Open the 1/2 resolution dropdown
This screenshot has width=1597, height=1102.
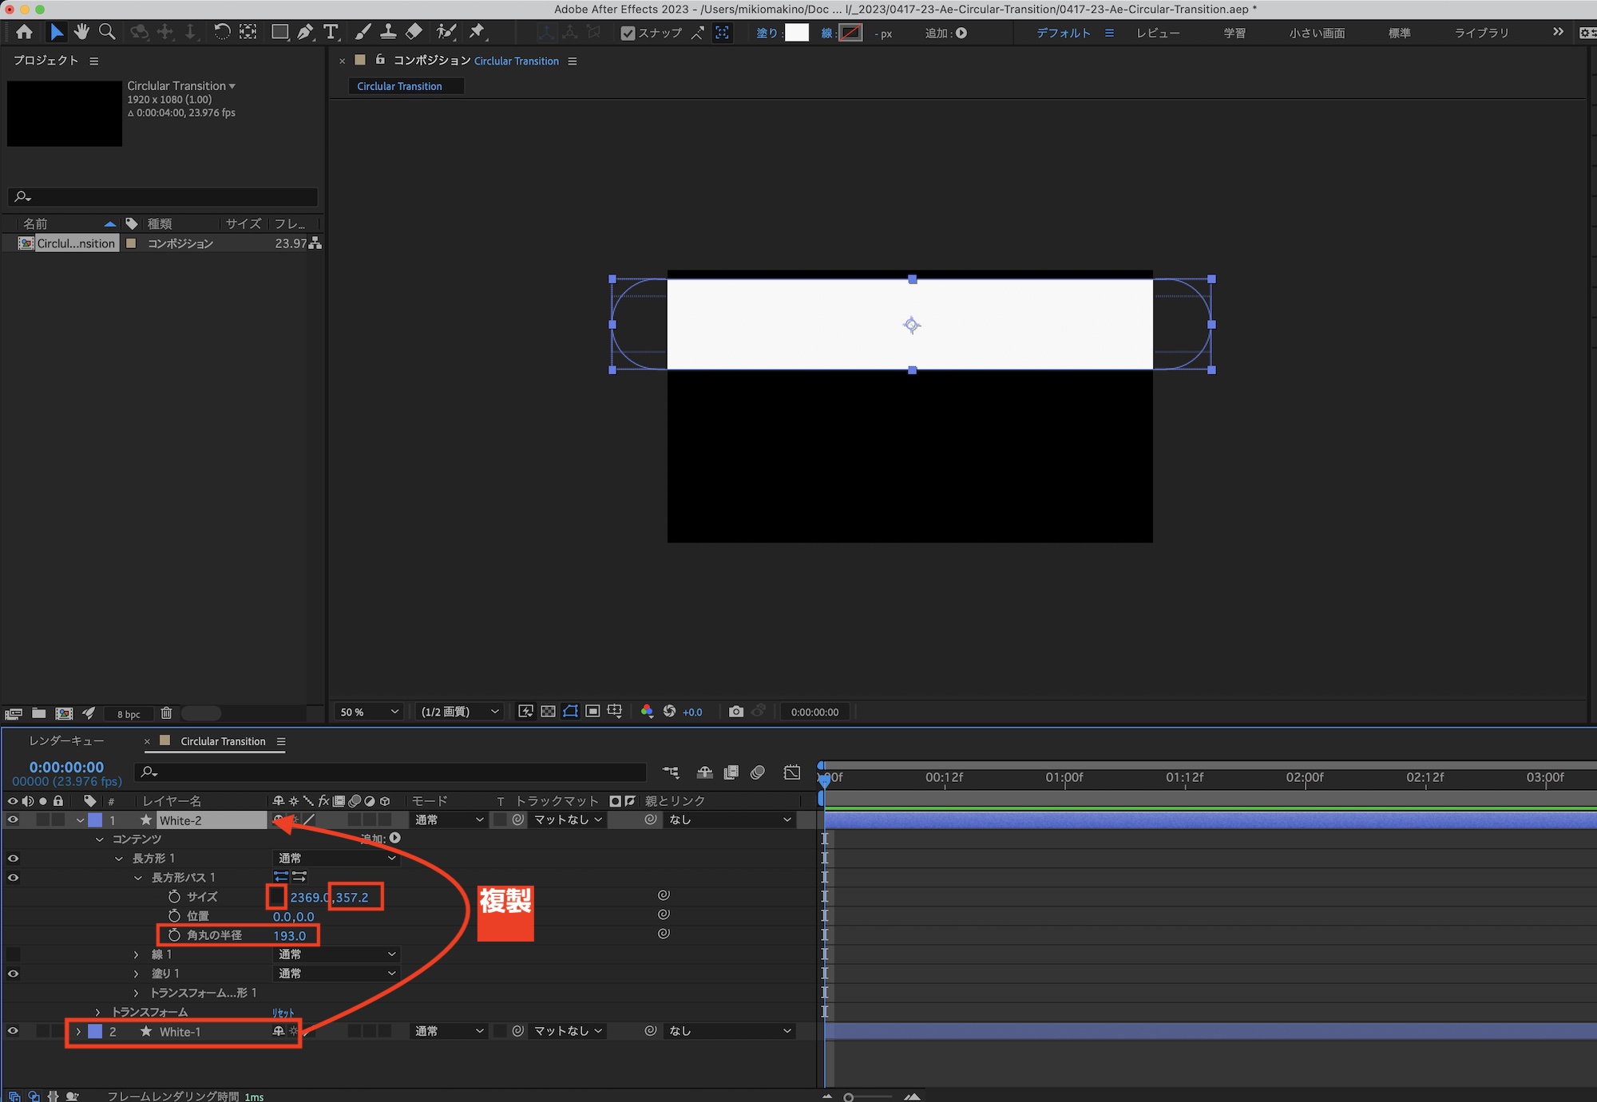[460, 712]
